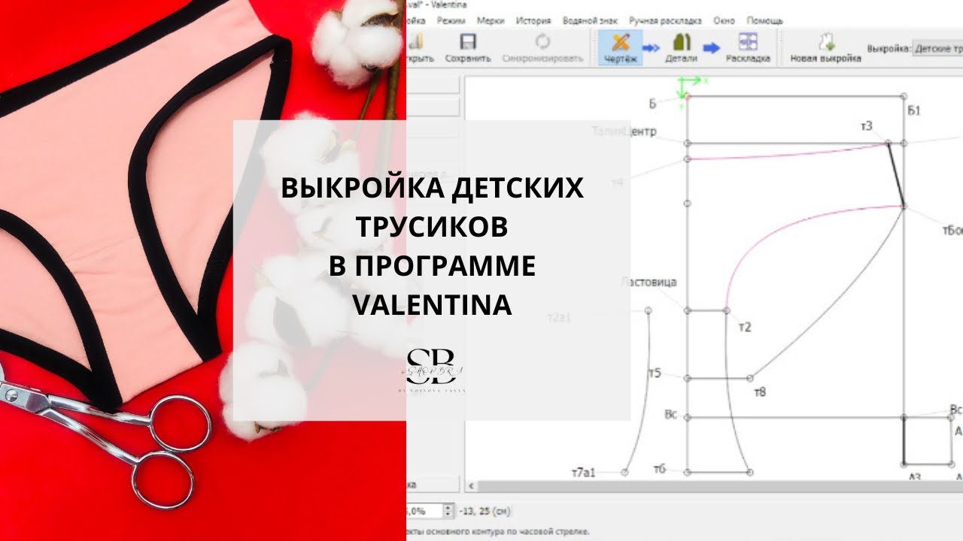Select point т5 node on the drawing
The height and width of the screenshot is (541, 963).
pyautogui.click(x=688, y=378)
